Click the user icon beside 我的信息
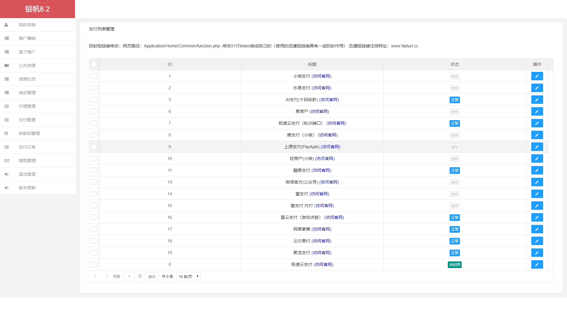 pyautogui.click(x=6, y=25)
